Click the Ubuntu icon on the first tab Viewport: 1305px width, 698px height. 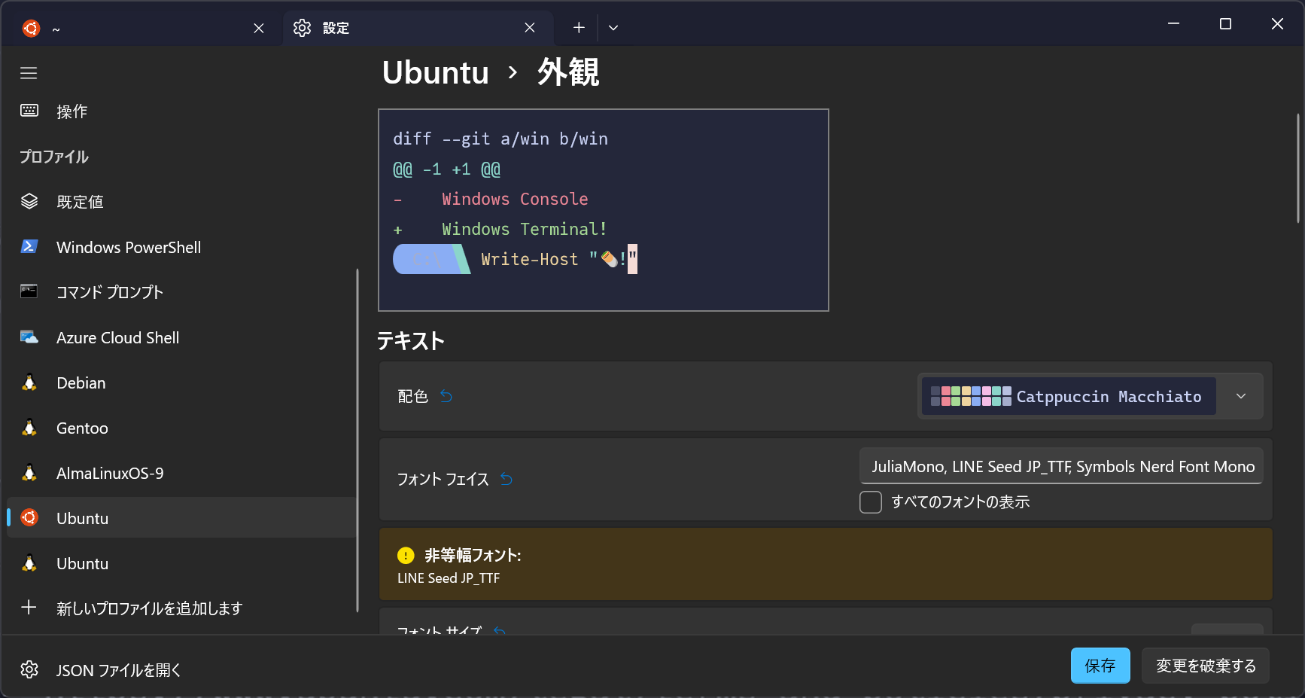[x=31, y=28]
